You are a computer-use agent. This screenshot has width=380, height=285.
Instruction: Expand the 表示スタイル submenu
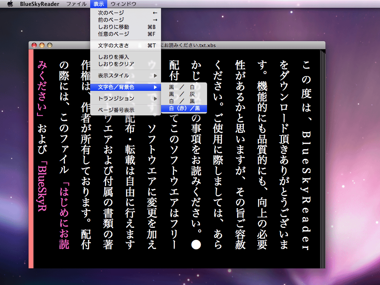point(125,76)
